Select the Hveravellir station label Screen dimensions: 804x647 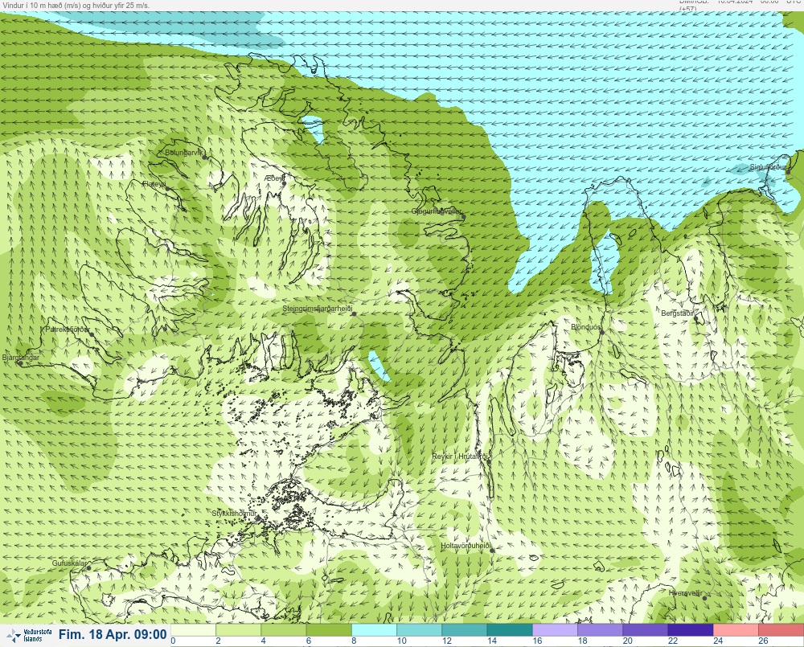point(684,592)
